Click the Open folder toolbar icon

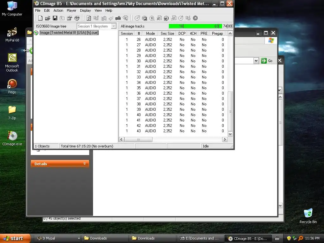(47, 18)
